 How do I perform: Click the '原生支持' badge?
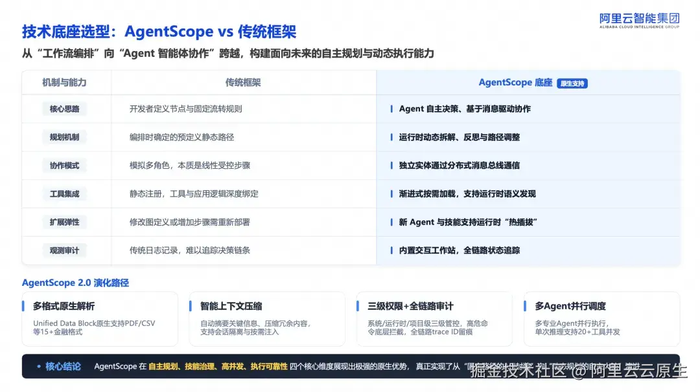(572, 83)
